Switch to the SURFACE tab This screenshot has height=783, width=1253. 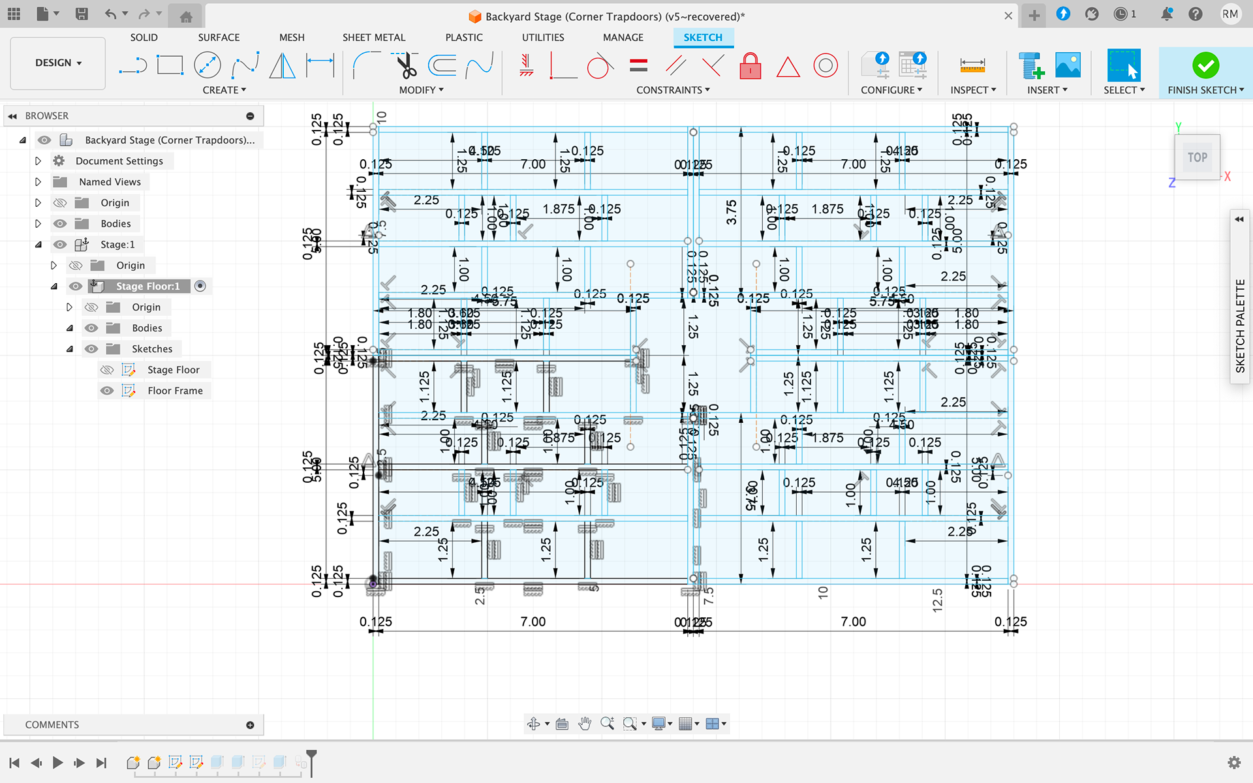[x=219, y=37]
